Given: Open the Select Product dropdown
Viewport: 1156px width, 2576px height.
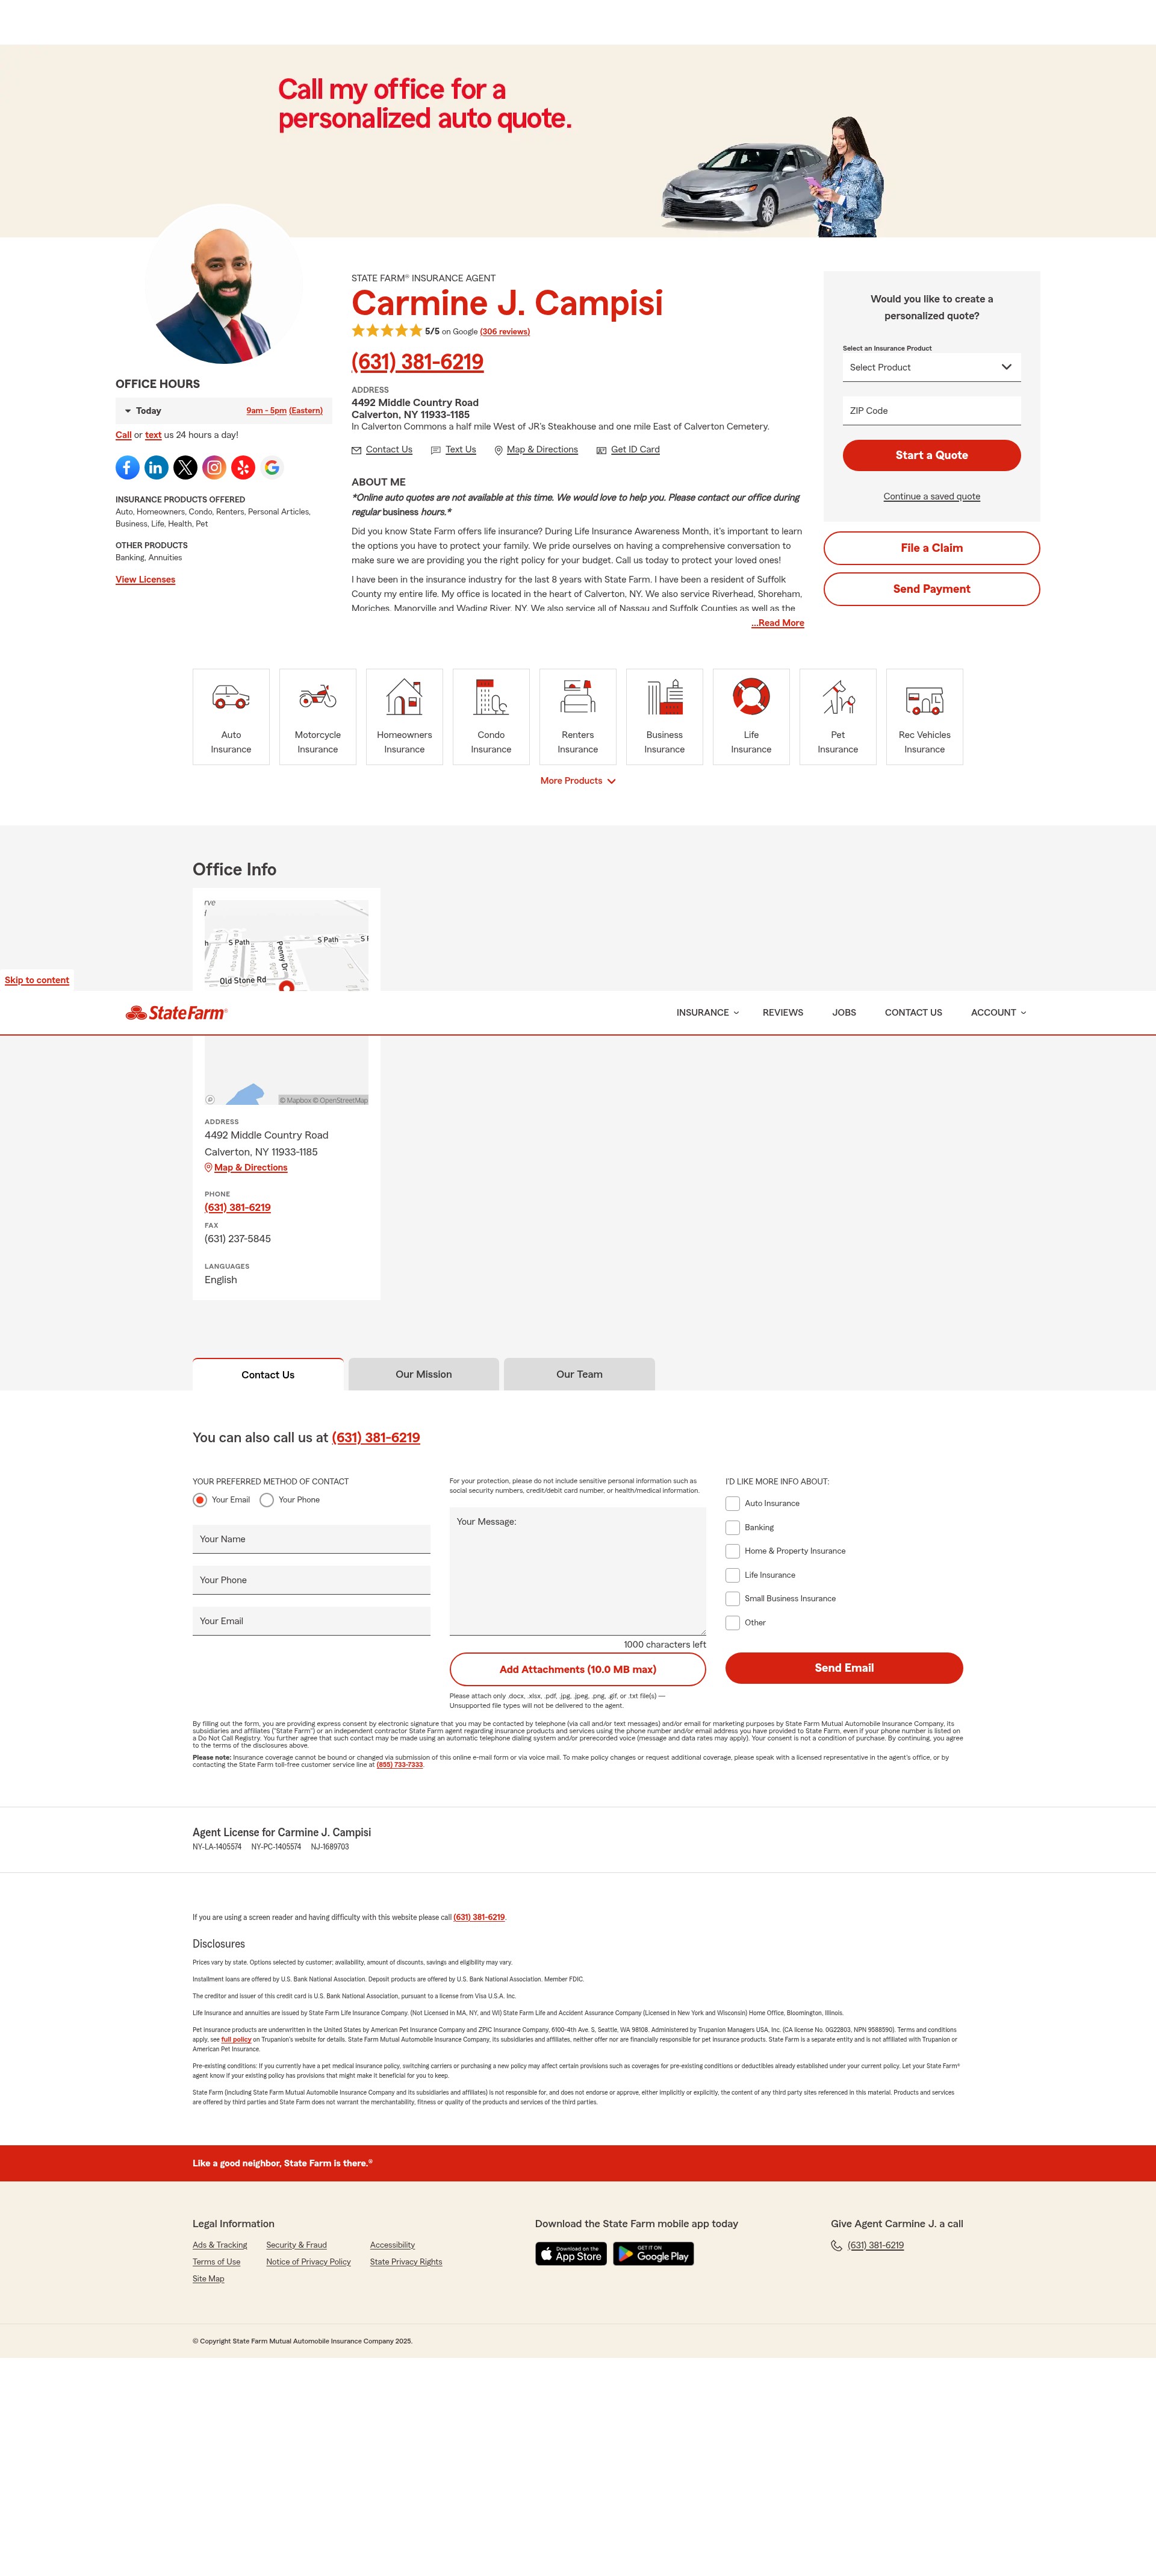Looking at the screenshot, I should click(931, 367).
